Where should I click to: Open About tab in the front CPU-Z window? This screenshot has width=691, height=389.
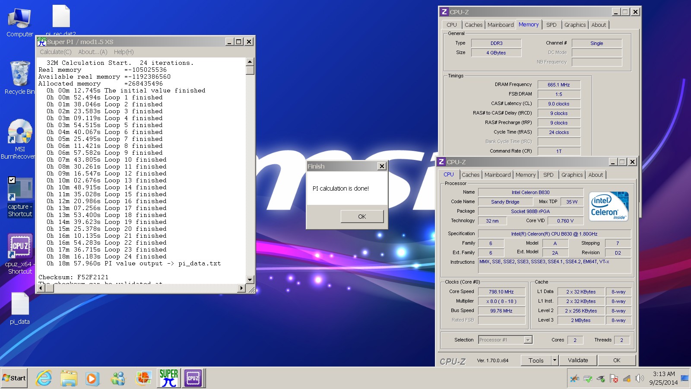point(596,175)
